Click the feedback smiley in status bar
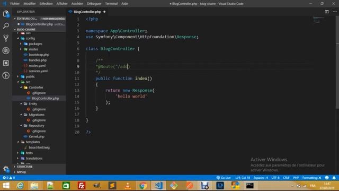 coord(327,178)
